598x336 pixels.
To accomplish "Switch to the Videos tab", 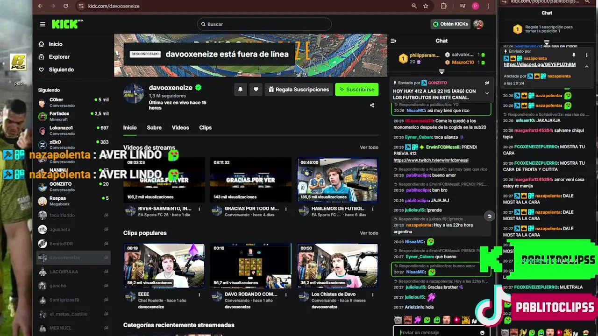I will 180,128.
